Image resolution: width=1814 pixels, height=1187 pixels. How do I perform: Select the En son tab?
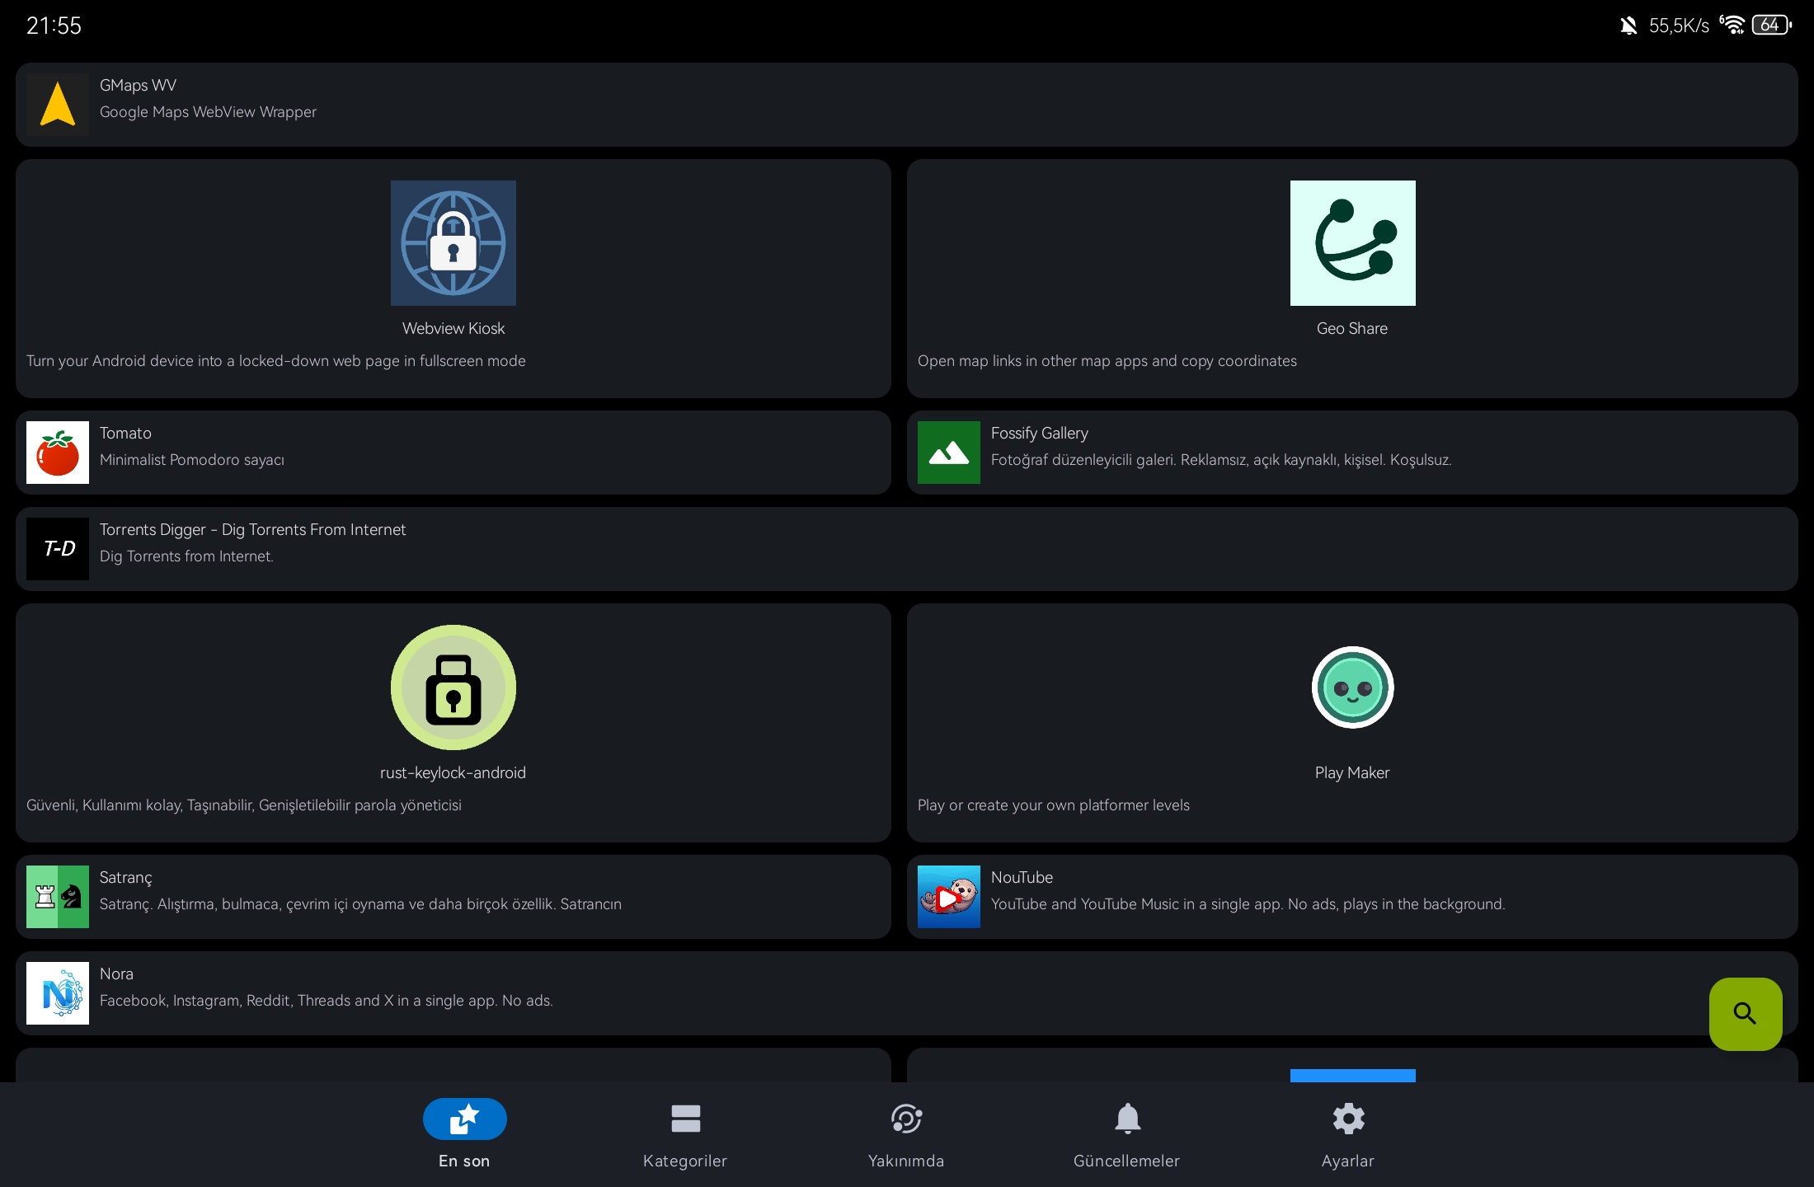pyautogui.click(x=464, y=1134)
